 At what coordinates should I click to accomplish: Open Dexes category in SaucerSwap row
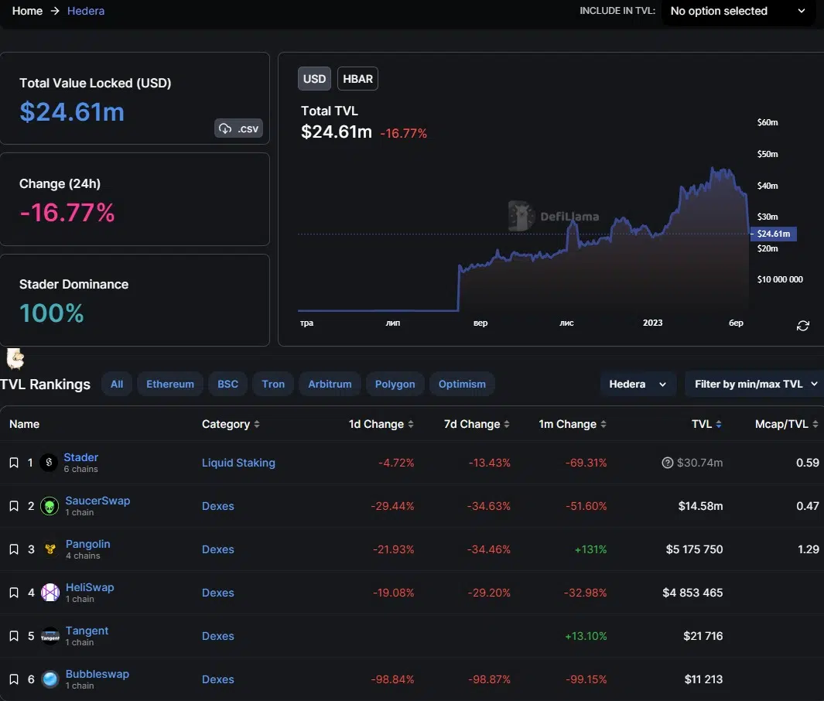tap(218, 506)
